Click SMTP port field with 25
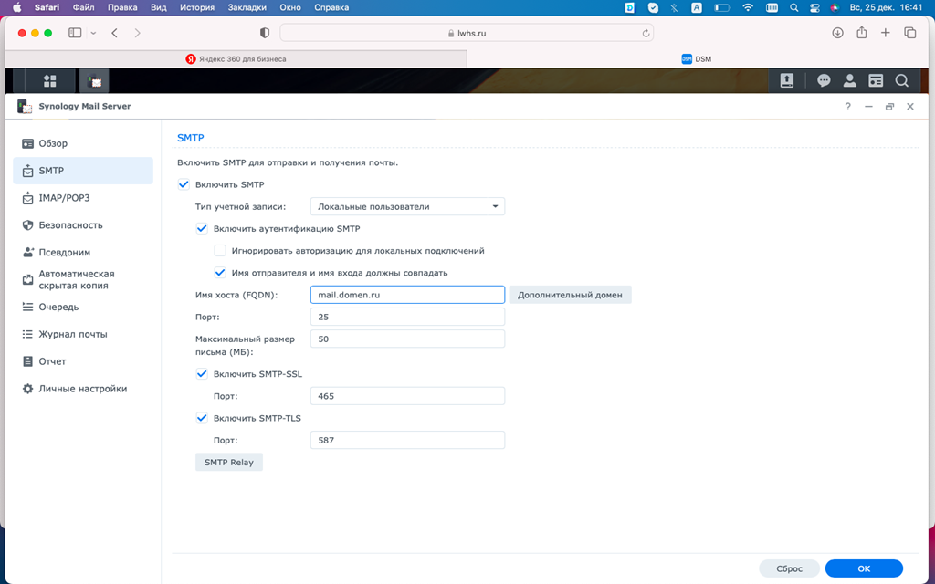Screen dimensions: 935x584 pyautogui.click(x=407, y=317)
